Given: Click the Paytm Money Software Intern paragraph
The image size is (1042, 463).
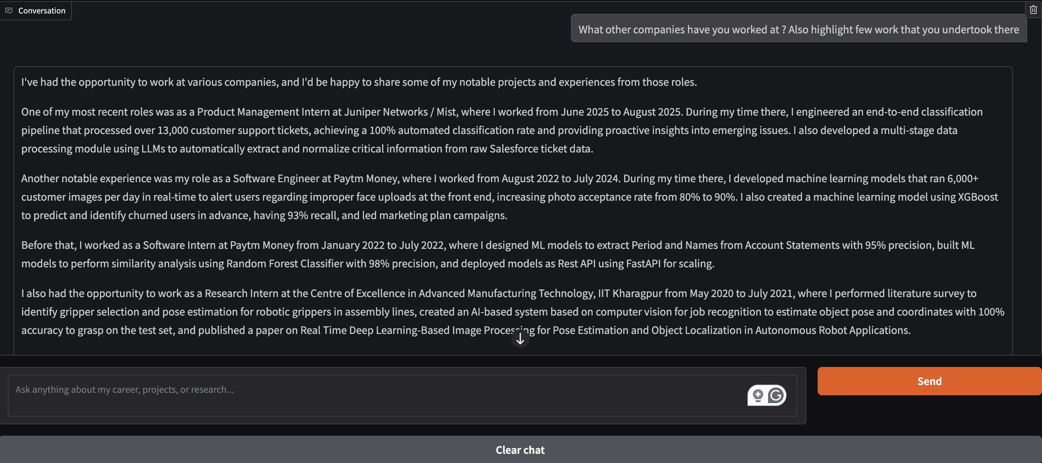Looking at the screenshot, I should point(498,254).
